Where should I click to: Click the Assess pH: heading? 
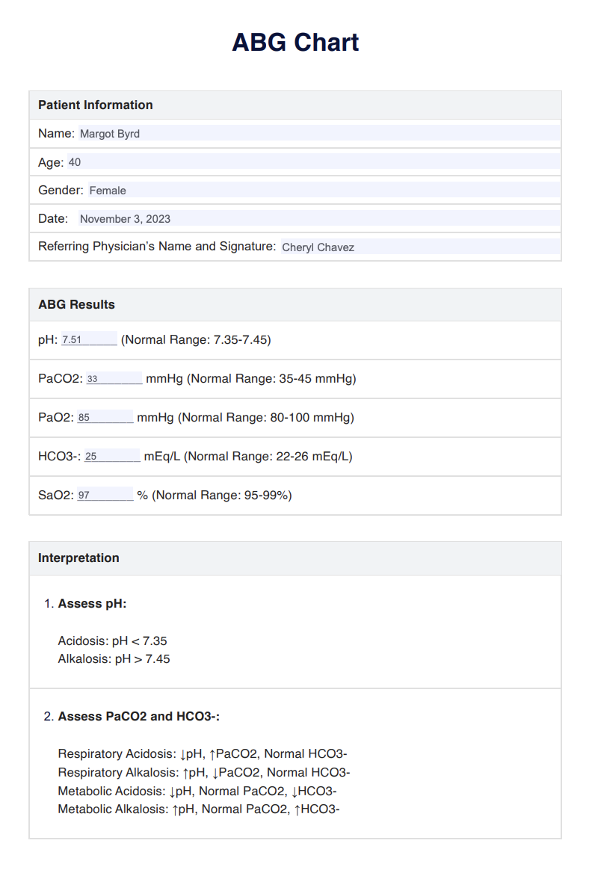tap(92, 604)
